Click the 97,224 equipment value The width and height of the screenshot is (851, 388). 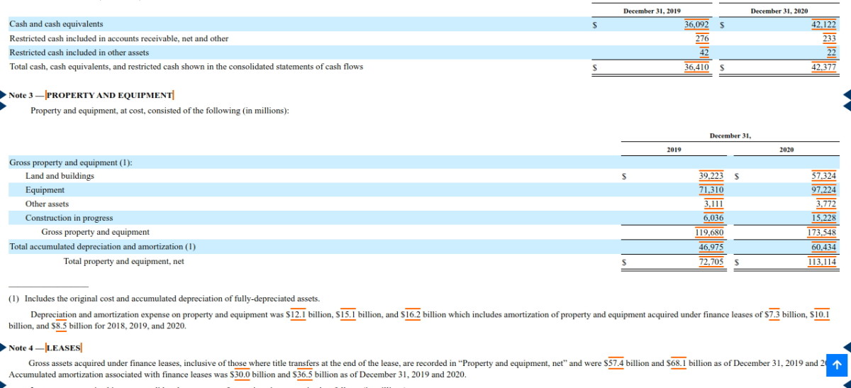(823, 189)
